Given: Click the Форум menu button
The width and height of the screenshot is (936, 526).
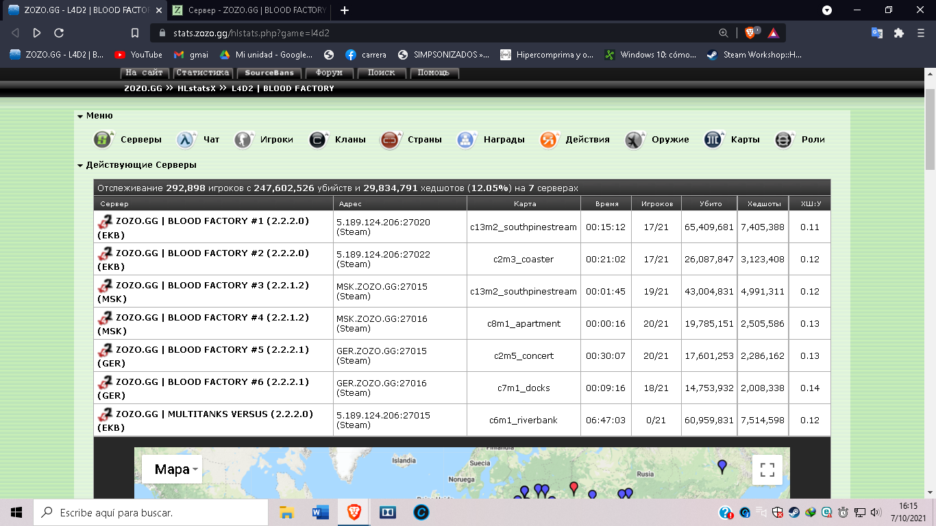Looking at the screenshot, I should pos(330,73).
